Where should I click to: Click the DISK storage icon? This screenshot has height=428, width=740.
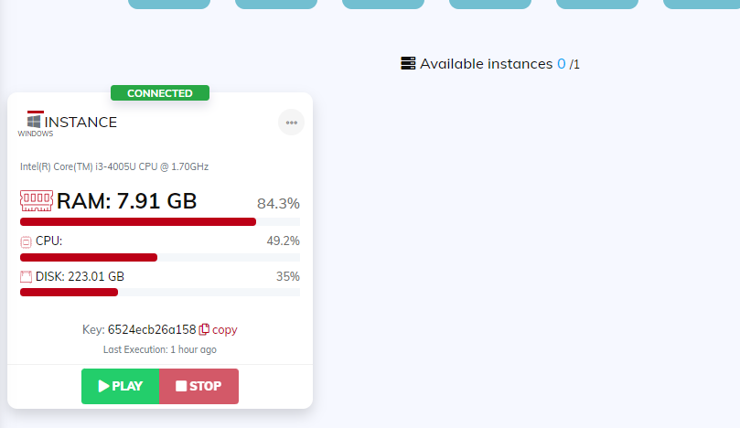pos(26,276)
